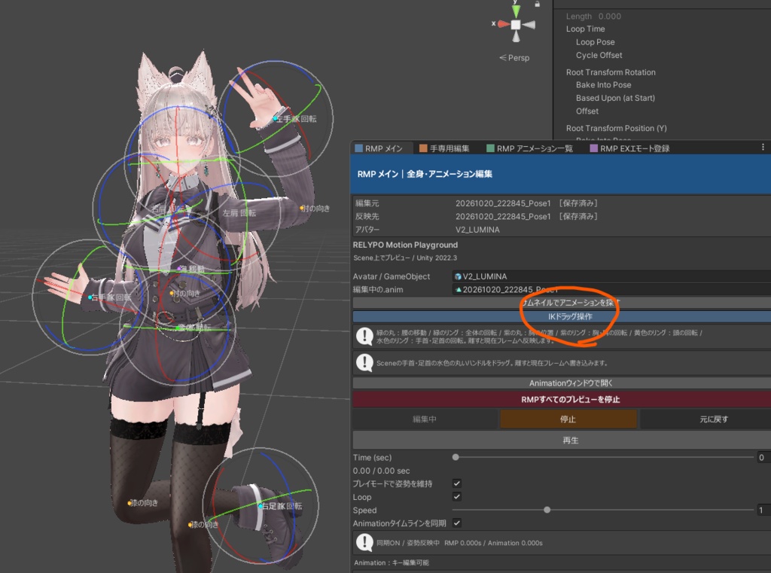Select the 肘の向き handle beside the raised arm
The height and width of the screenshot is (573, 771).
[301, 209]
